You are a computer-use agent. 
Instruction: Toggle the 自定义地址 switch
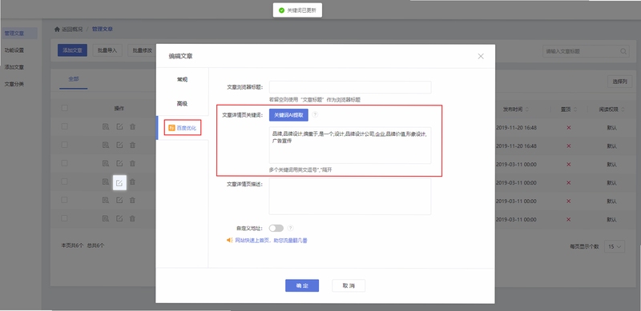coord(276,228)
